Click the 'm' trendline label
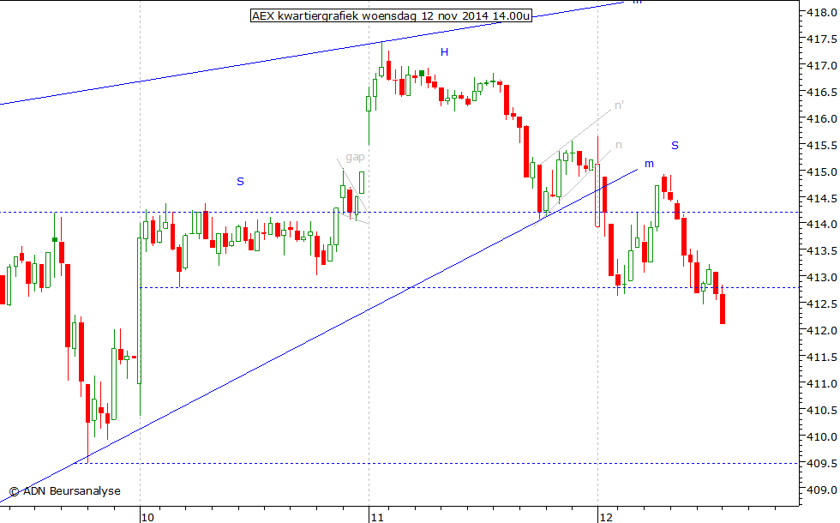This screenshot has height=523, width=840. (x=648, y=163)
